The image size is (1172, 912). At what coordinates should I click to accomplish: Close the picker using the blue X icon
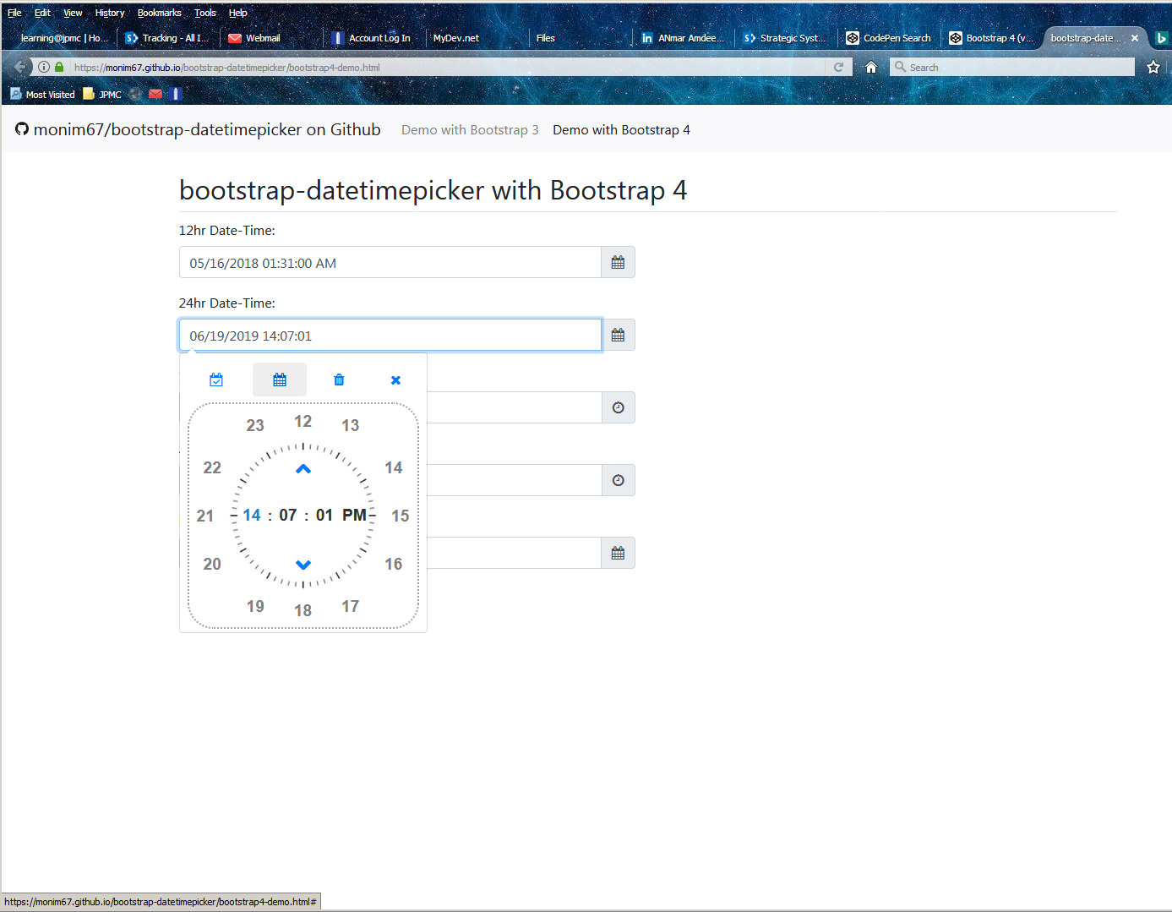(395, 380)
